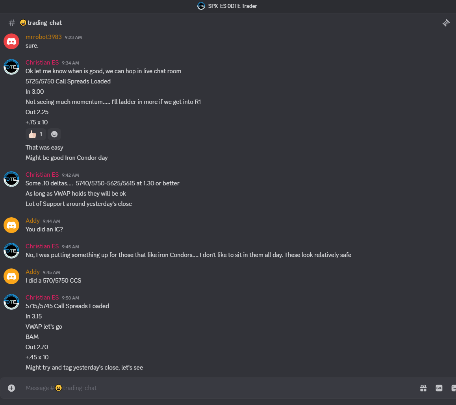Toggle the thumbs up reaction
Viewport: 456px width, 405px height.
(x=36, y=134)
